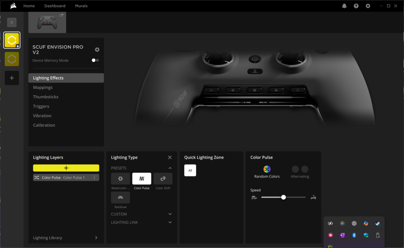Choose the Color Shift preset icon
Screen dimensions: 404x248
point(163,179)
